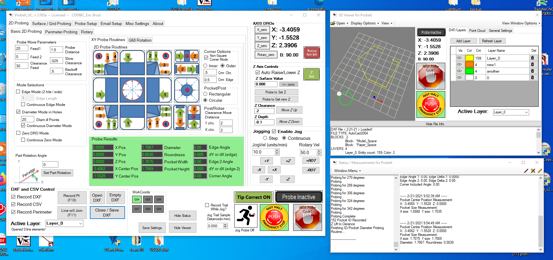Select the Rectangular pocket/post option

205,94
